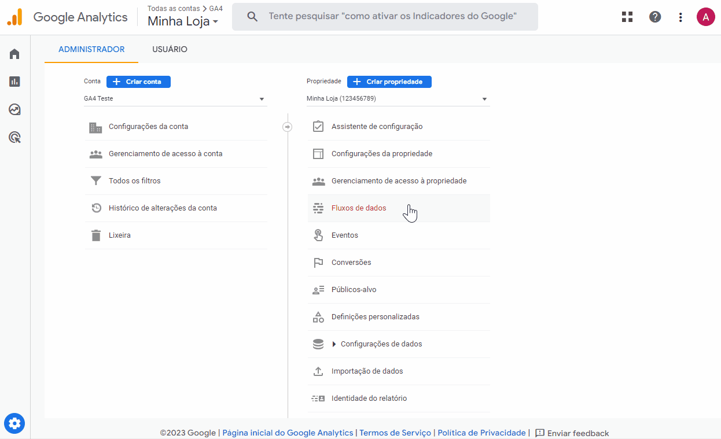The image size is (721, 439).
Task: Open the Minha Loja (123456789) property dropdown
Action: click(x=398, y=99)
